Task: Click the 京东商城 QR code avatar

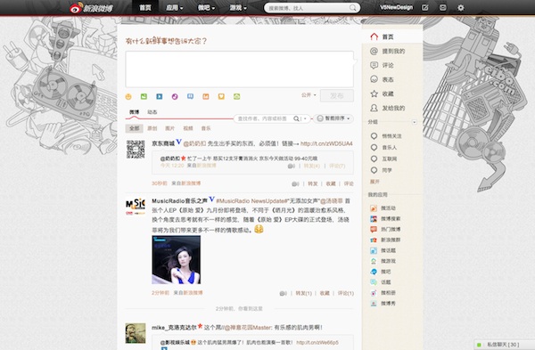Action: 136,150
